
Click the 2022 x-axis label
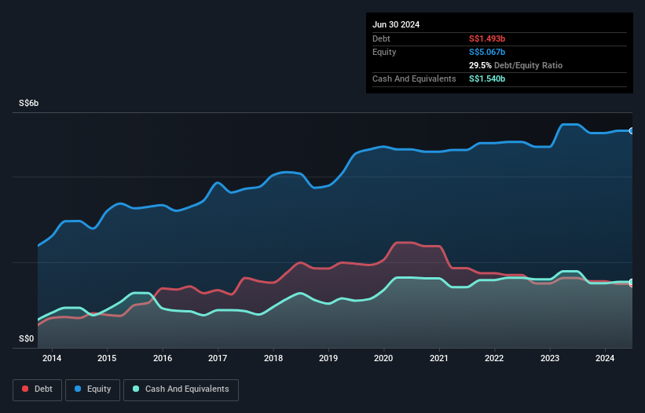(494, 358)
